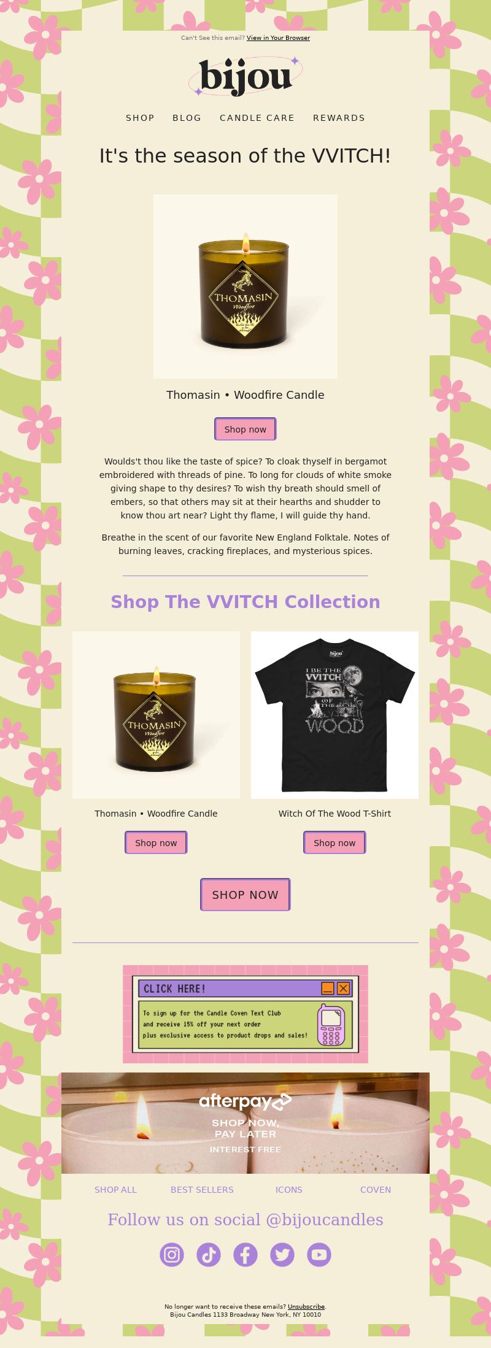Screen dimensions: 491x1348
Task: Open the Coven footer link
Action: [376, 1190]
